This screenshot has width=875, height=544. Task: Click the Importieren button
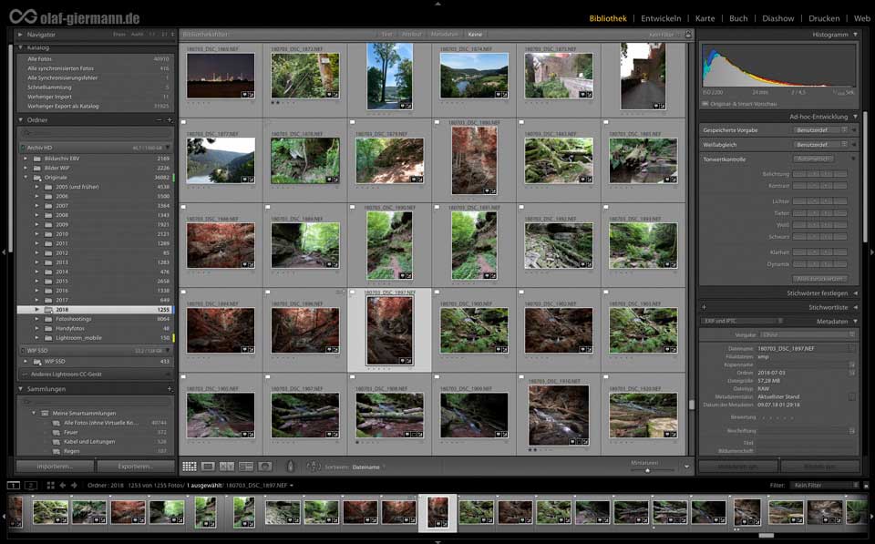tap(55, 467)
